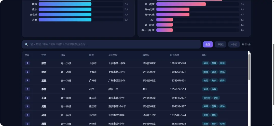Viewport: 275px width, 126px height.
Task: Click the 吉他 hobby chart bar
Action: click(x=65, y=20)
